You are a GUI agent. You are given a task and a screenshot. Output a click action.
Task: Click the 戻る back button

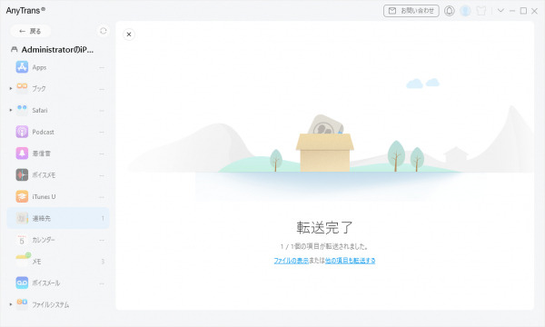30,31
